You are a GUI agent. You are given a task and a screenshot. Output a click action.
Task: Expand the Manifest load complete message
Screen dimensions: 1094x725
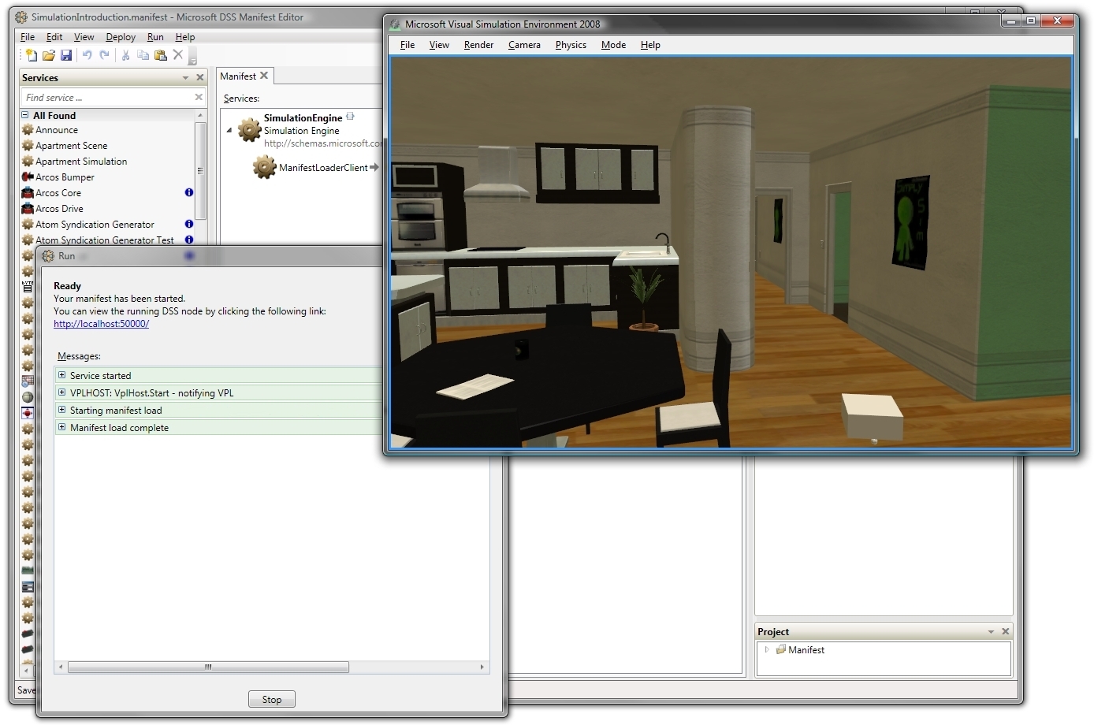click(x=61, y=427)
